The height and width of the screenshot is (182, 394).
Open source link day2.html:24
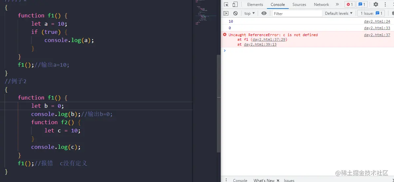click(x=377, y=21)
